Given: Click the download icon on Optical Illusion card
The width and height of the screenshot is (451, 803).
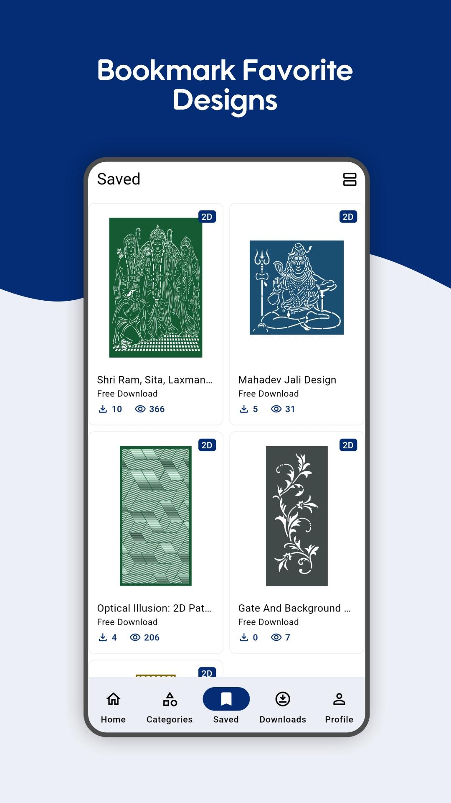Looking at the screenshot, I should point(103,637).
